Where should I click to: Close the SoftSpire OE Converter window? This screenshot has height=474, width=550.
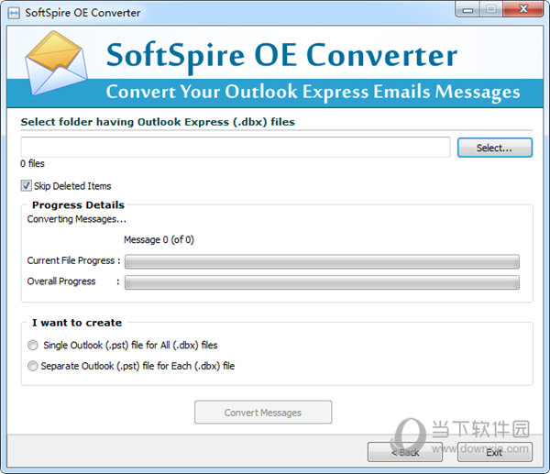click(523, 9)
